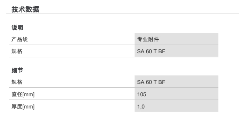
Task: Click empty gray area right of 专业附件 text
Action: click(x=189, y=39)
